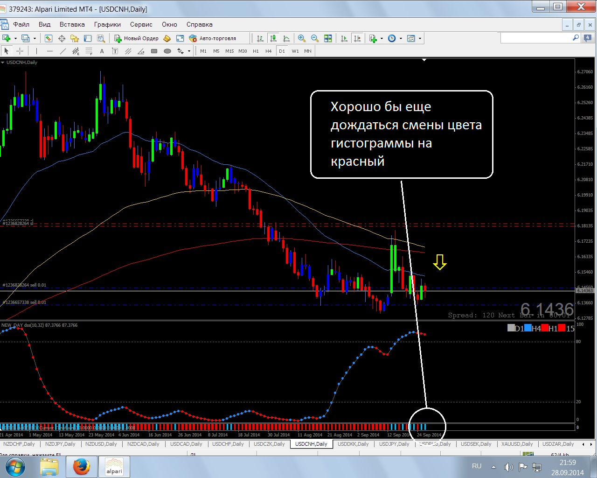Open the Графики menu
597x478 pixels.
coord(107,24)
